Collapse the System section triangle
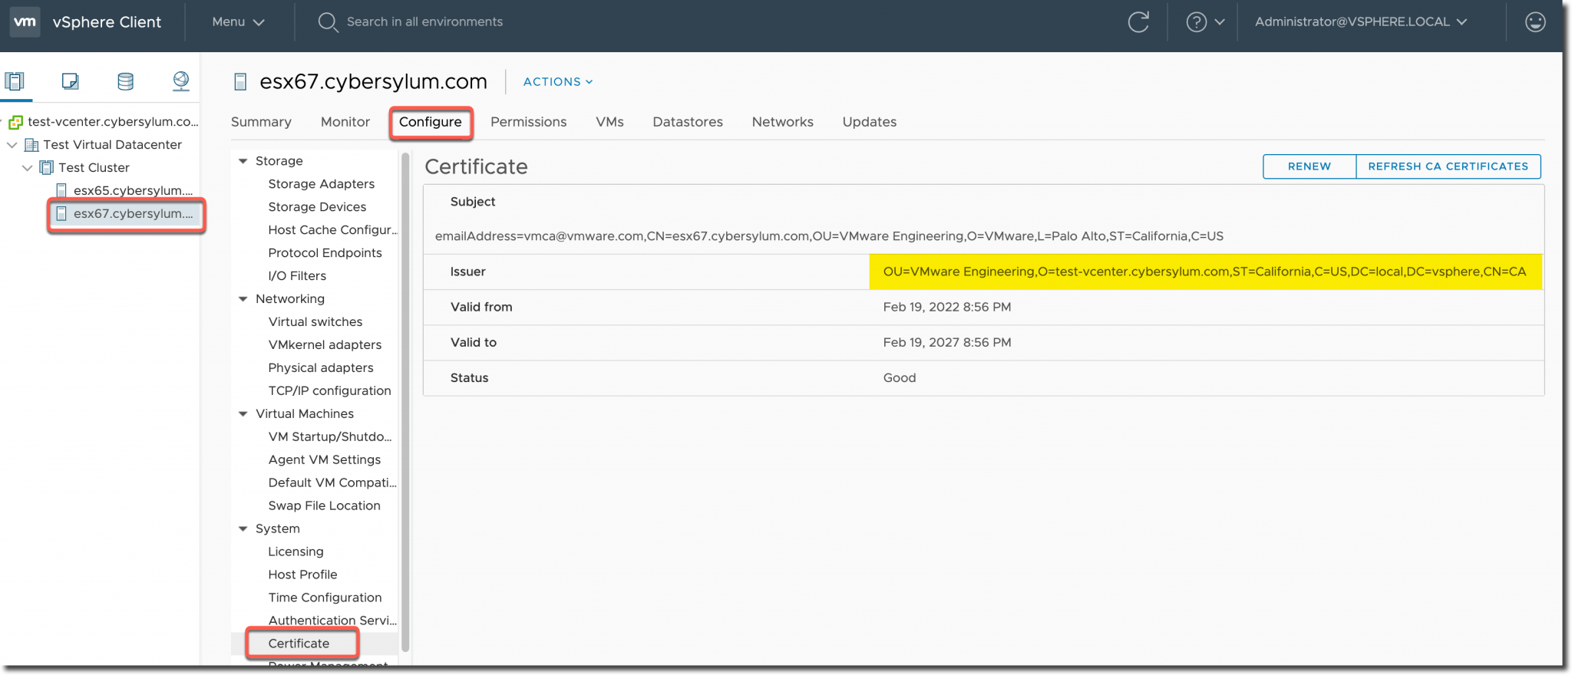1572x675 pixels. pyautogui.click(x=243, y=529)
